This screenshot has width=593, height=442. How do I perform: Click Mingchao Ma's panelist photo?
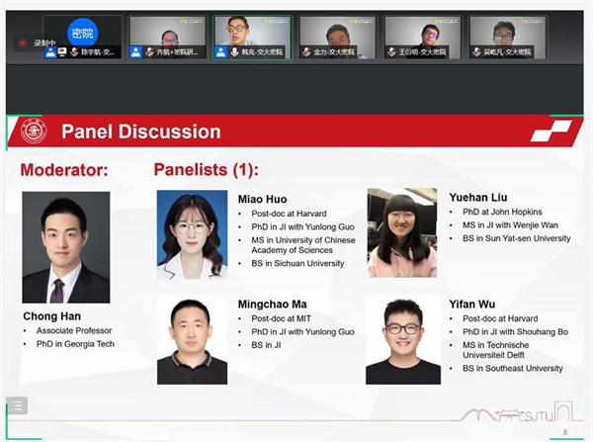(192, 339)
